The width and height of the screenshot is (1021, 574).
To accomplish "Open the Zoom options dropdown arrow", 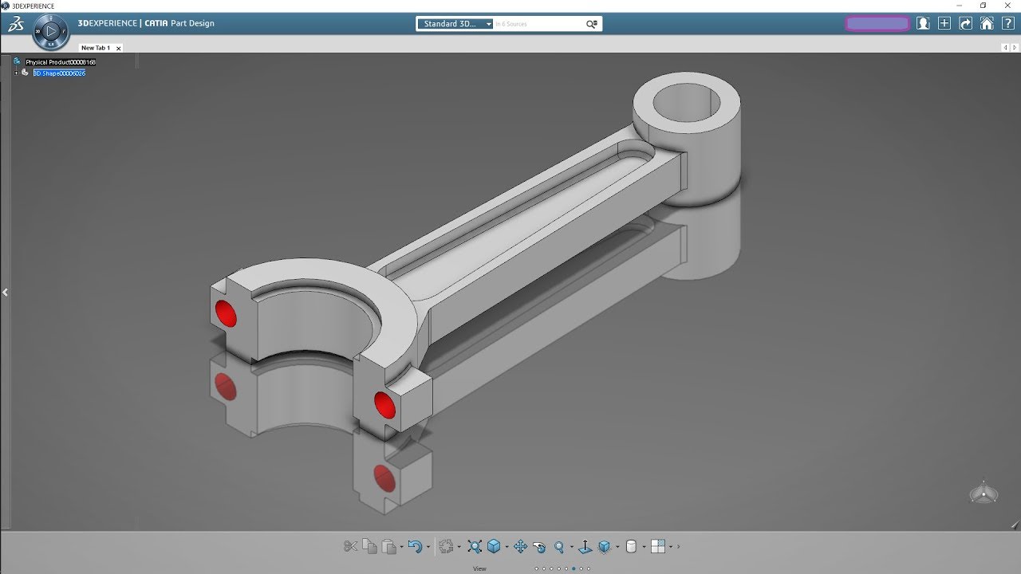I will click(x=571, y=547).
